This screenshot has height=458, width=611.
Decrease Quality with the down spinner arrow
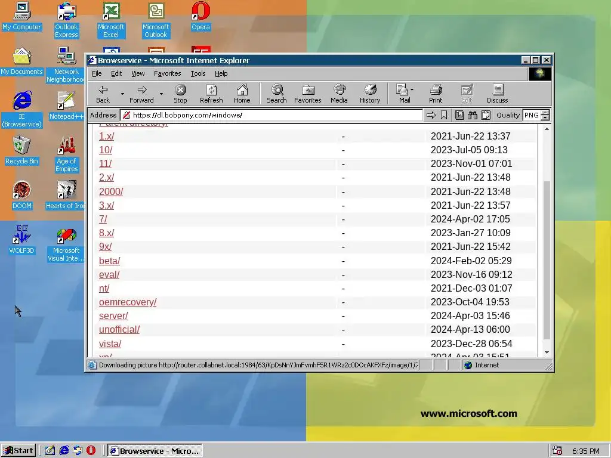coord(545,117)
